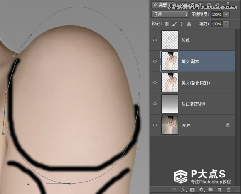Create a new layer
The height and width of the screenshot is (194, 241).
[x=219, y=190]
